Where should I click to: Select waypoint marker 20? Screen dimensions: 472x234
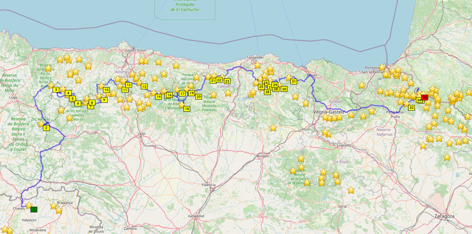198,97
